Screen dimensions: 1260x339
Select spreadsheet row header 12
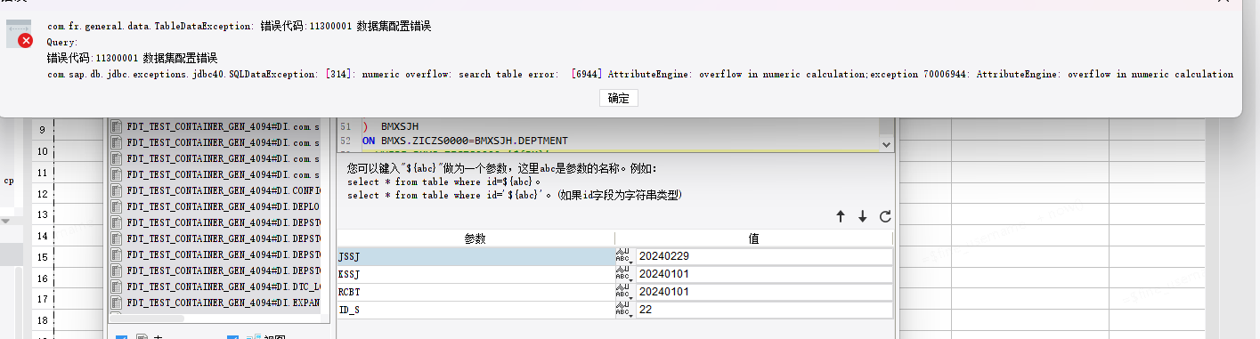[42, 194]
